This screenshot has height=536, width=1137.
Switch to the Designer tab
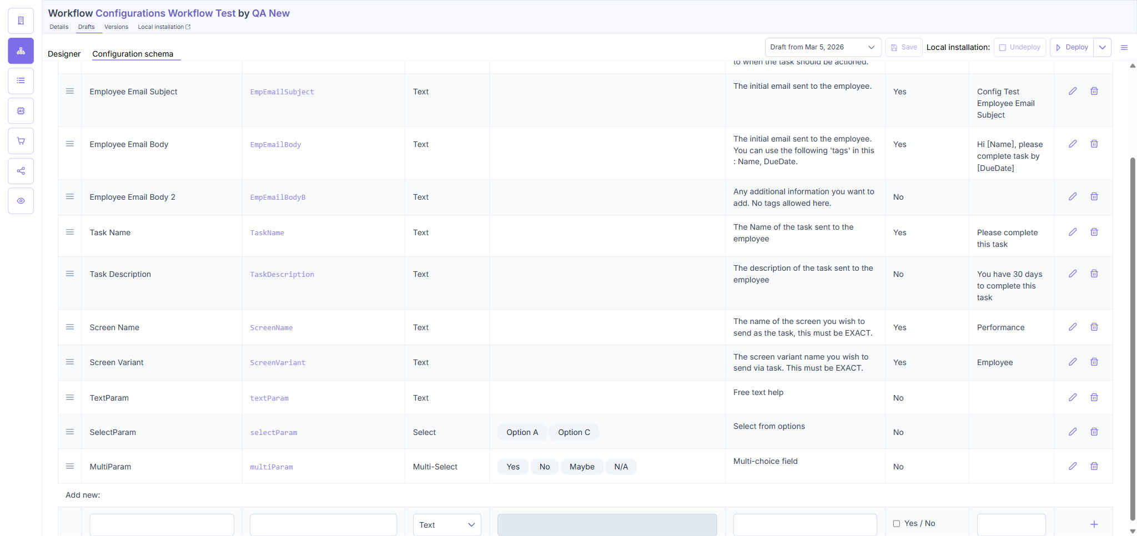click(x=64, y=54)
